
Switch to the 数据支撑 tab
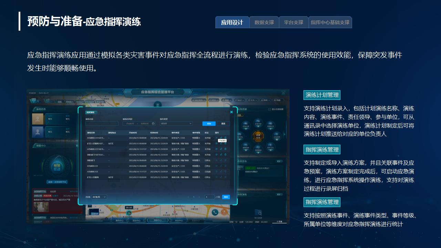pos(264,22)
